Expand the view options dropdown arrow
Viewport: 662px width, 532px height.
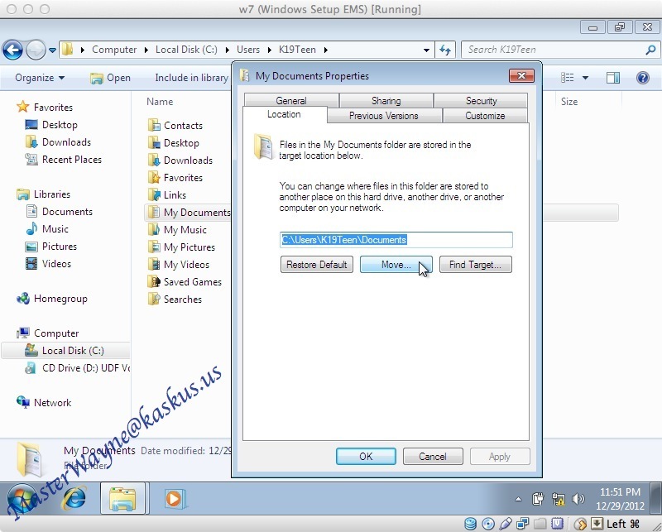(585, 78)
